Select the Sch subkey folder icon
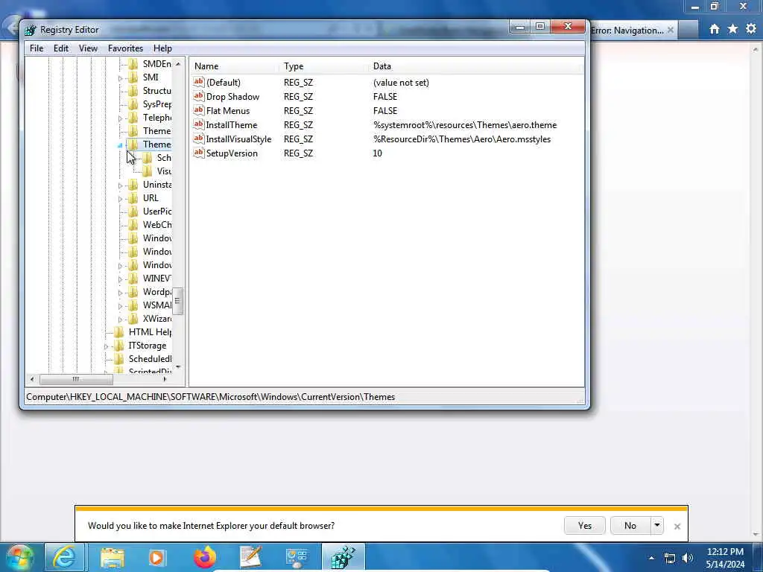 pyautogui.click(x=147, y=158)
